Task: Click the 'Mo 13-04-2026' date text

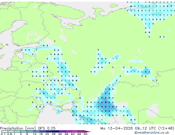Action: point(116,128)
